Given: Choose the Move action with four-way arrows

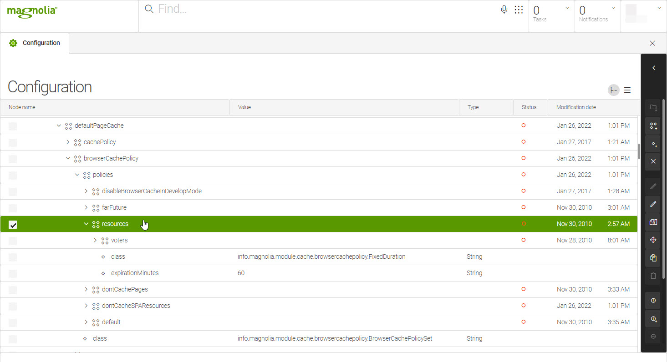Looking at the screenshot, I should 653,240.
